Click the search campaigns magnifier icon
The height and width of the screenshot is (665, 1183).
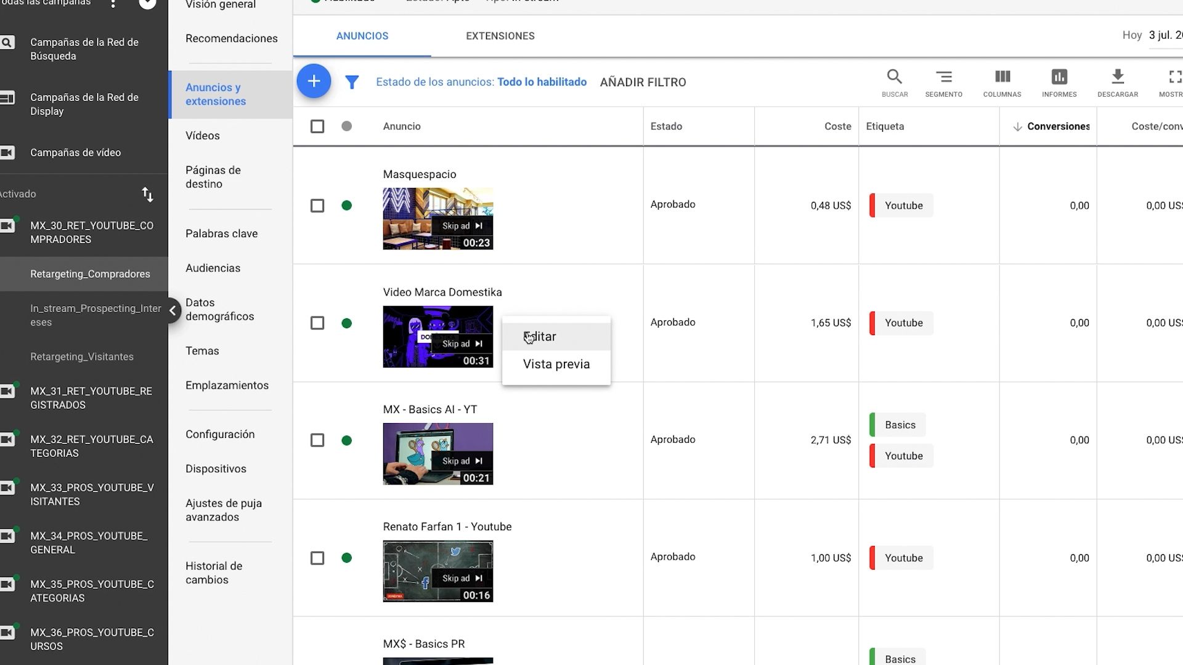[7, 43]
